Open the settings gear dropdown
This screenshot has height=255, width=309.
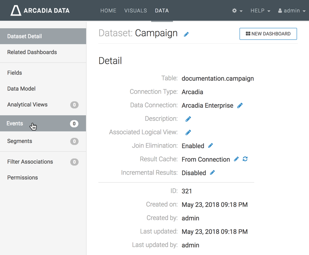coord(237,11)
